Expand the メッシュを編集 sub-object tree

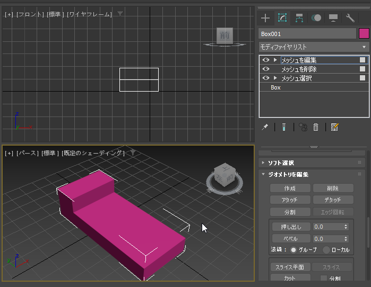275,60
